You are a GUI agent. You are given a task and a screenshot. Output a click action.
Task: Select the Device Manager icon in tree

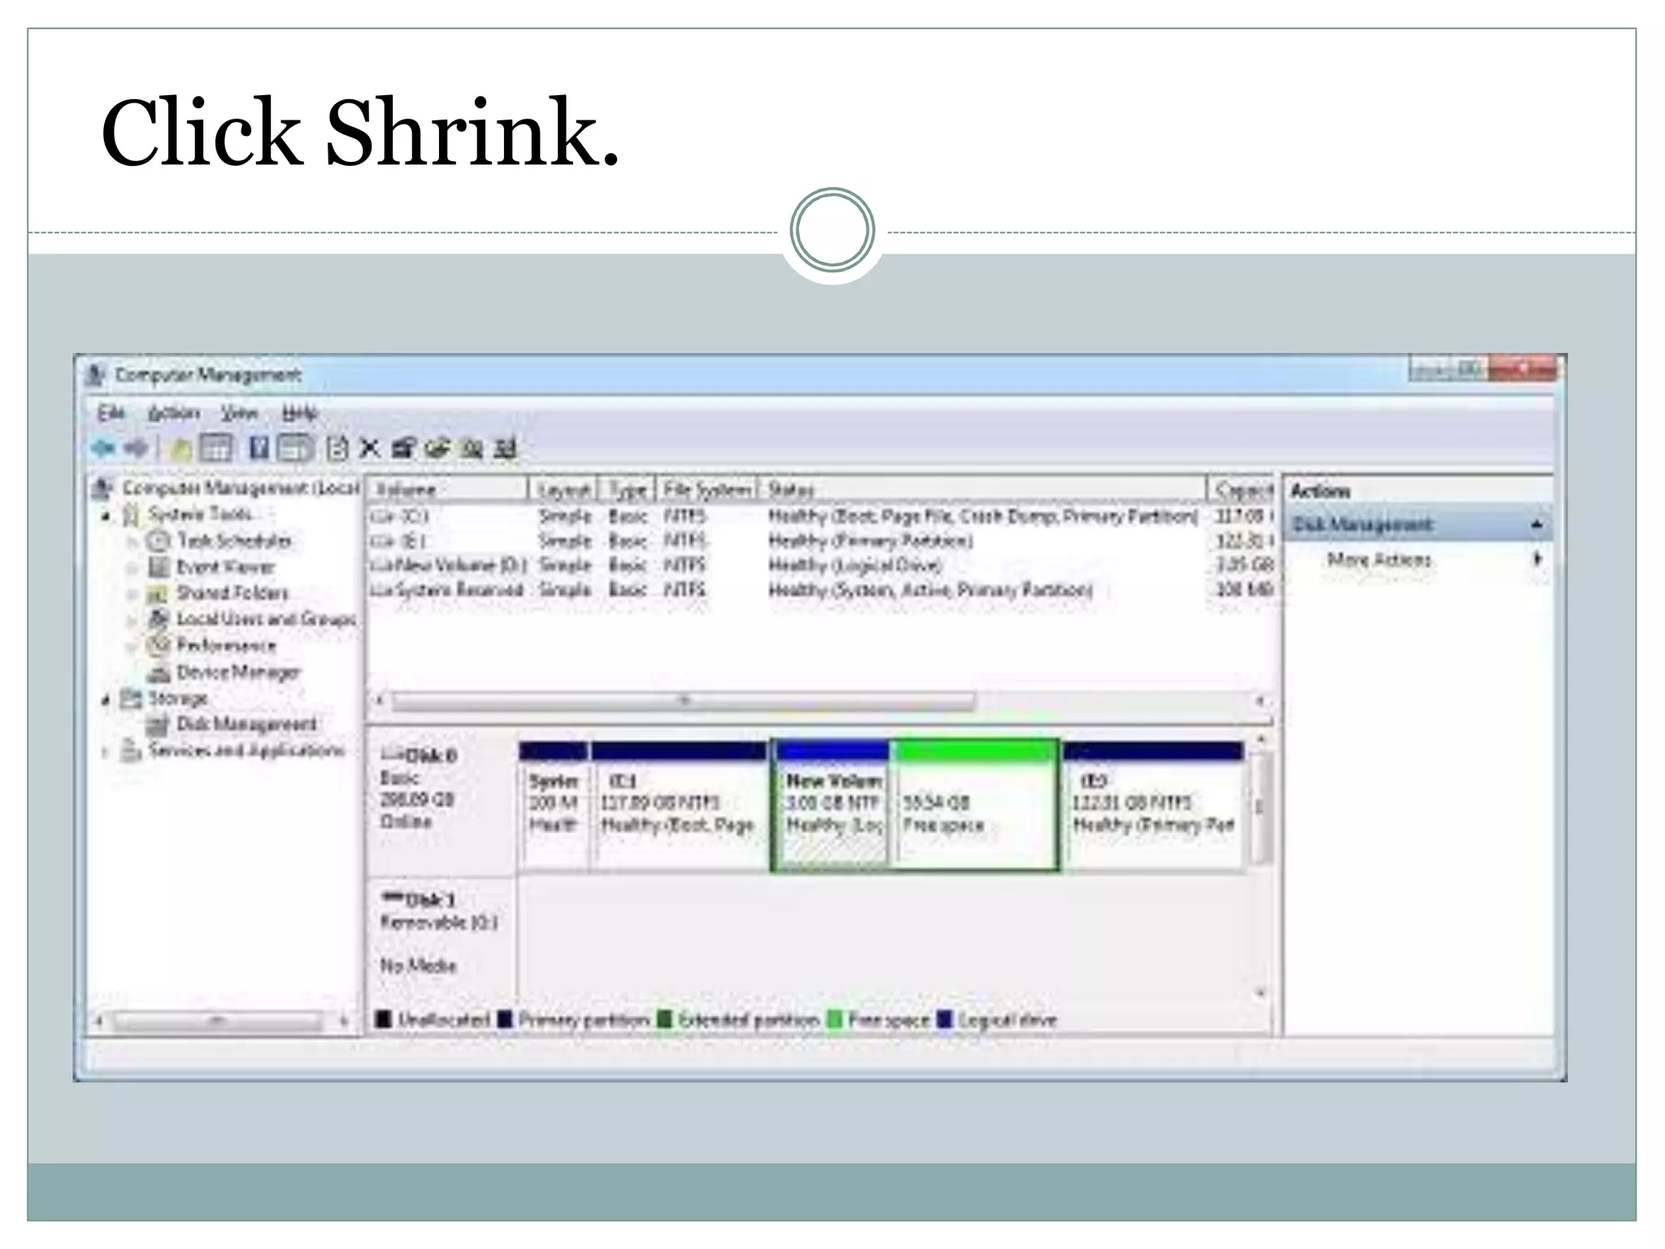pos(159,672)
